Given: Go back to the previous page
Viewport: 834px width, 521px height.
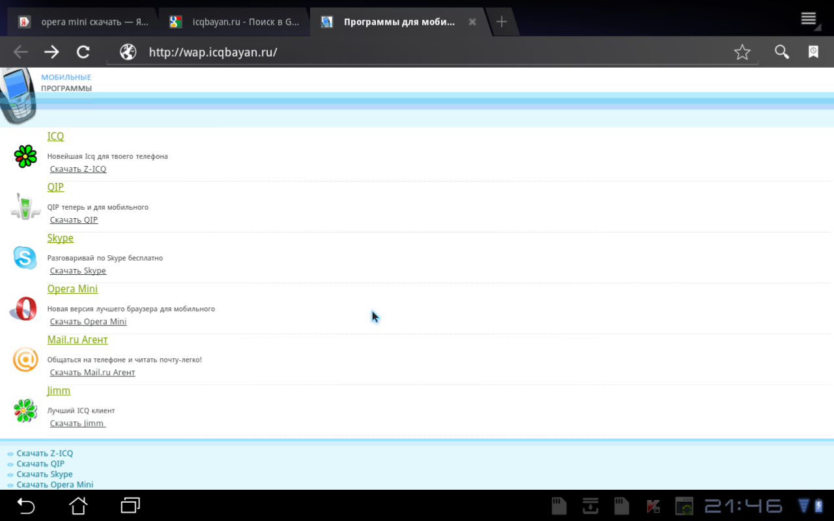Looking at the screenshot, I should (21, 52).
